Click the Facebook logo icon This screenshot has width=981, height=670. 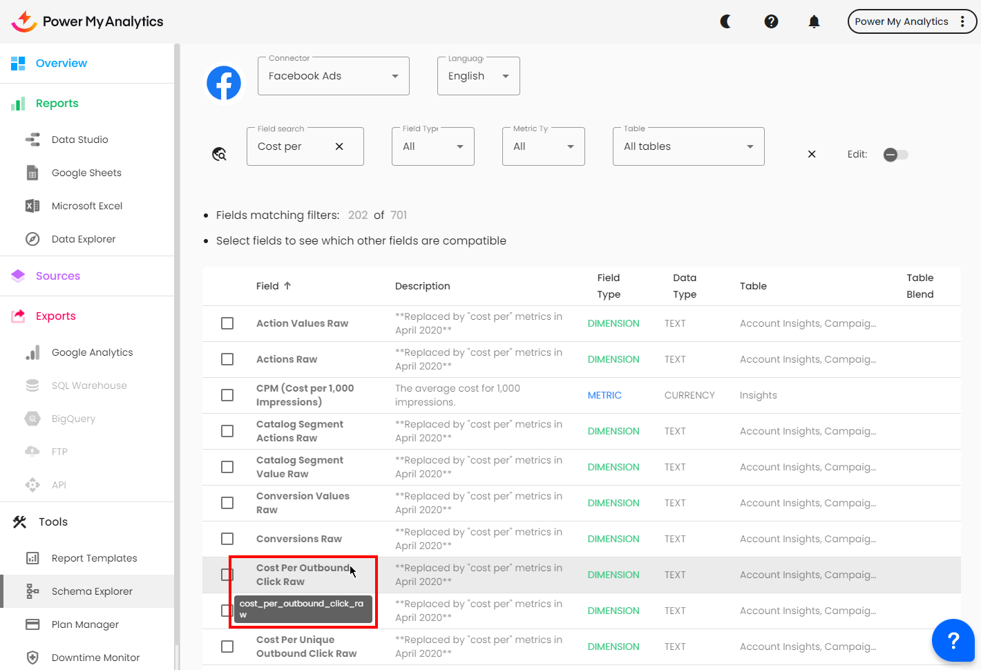[x=224, y=83]
